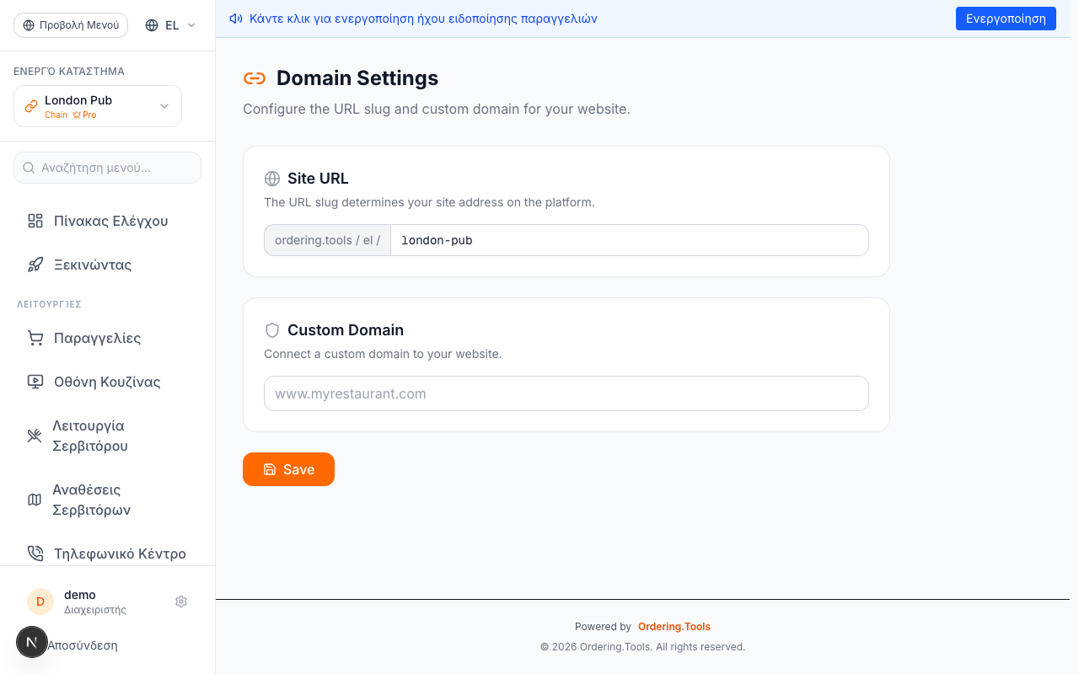
Task: Open Τηλεφωνικό Κέντρο call center
Action: coord(108,554)
